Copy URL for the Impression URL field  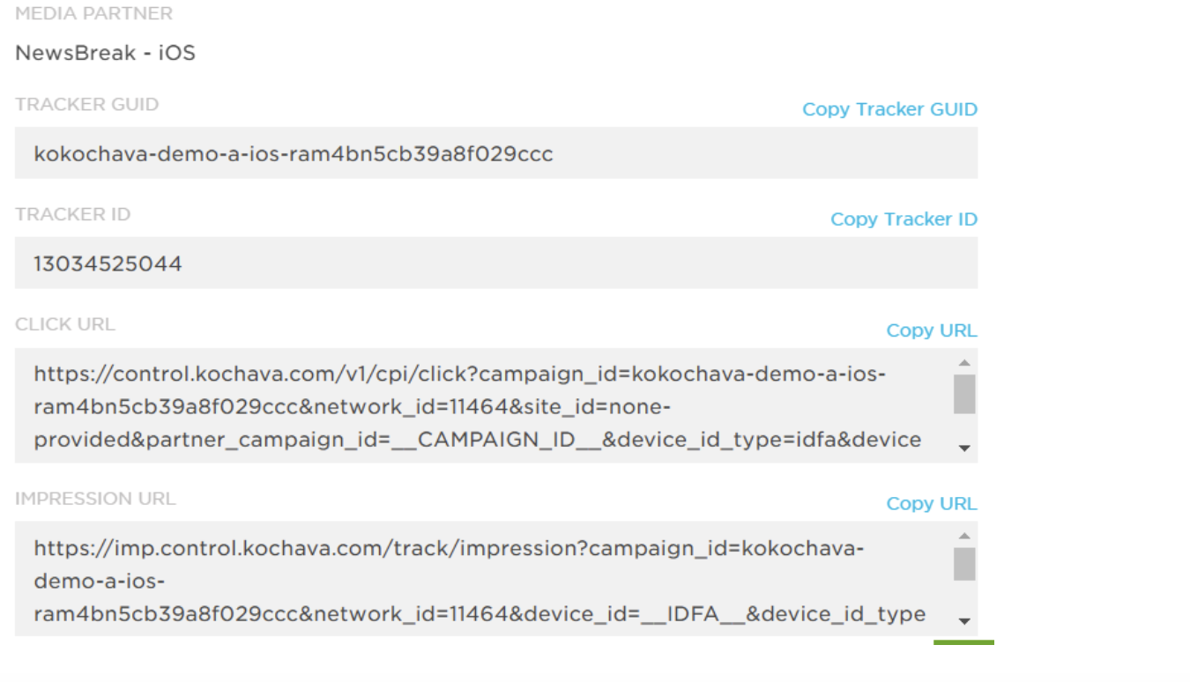pos(931,504)
